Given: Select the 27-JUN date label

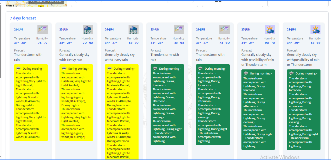Looking at the screenshot, I should click(246, 30).
